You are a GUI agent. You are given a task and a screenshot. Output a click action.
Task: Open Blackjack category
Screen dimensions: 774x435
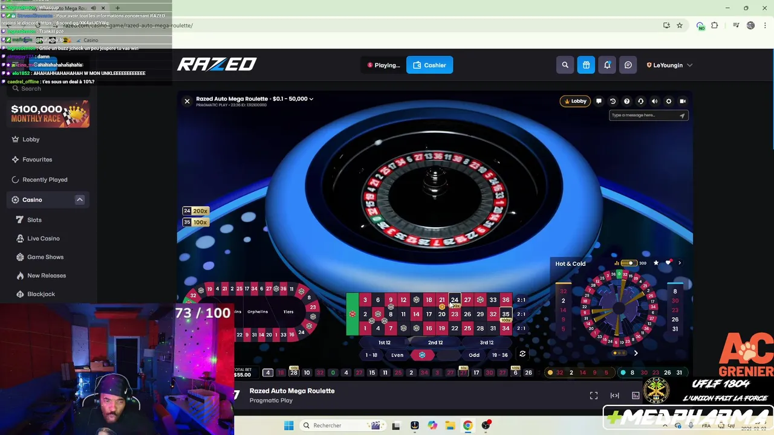tap(41, 294)
